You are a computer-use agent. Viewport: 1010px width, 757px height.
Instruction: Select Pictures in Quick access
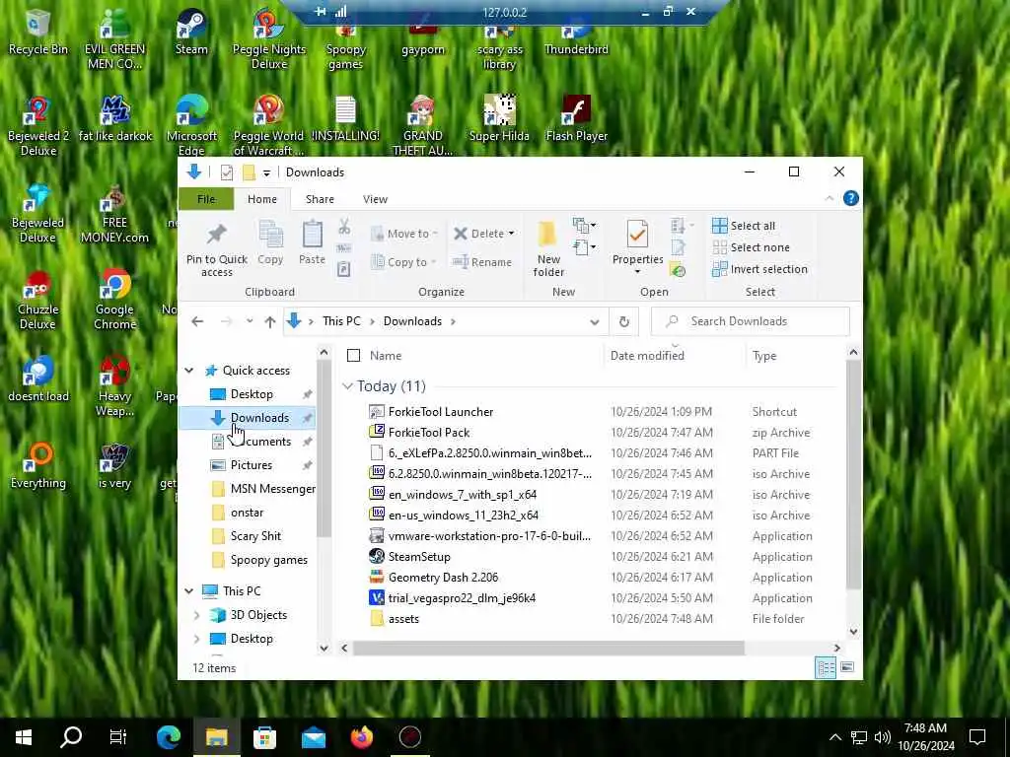252,465
